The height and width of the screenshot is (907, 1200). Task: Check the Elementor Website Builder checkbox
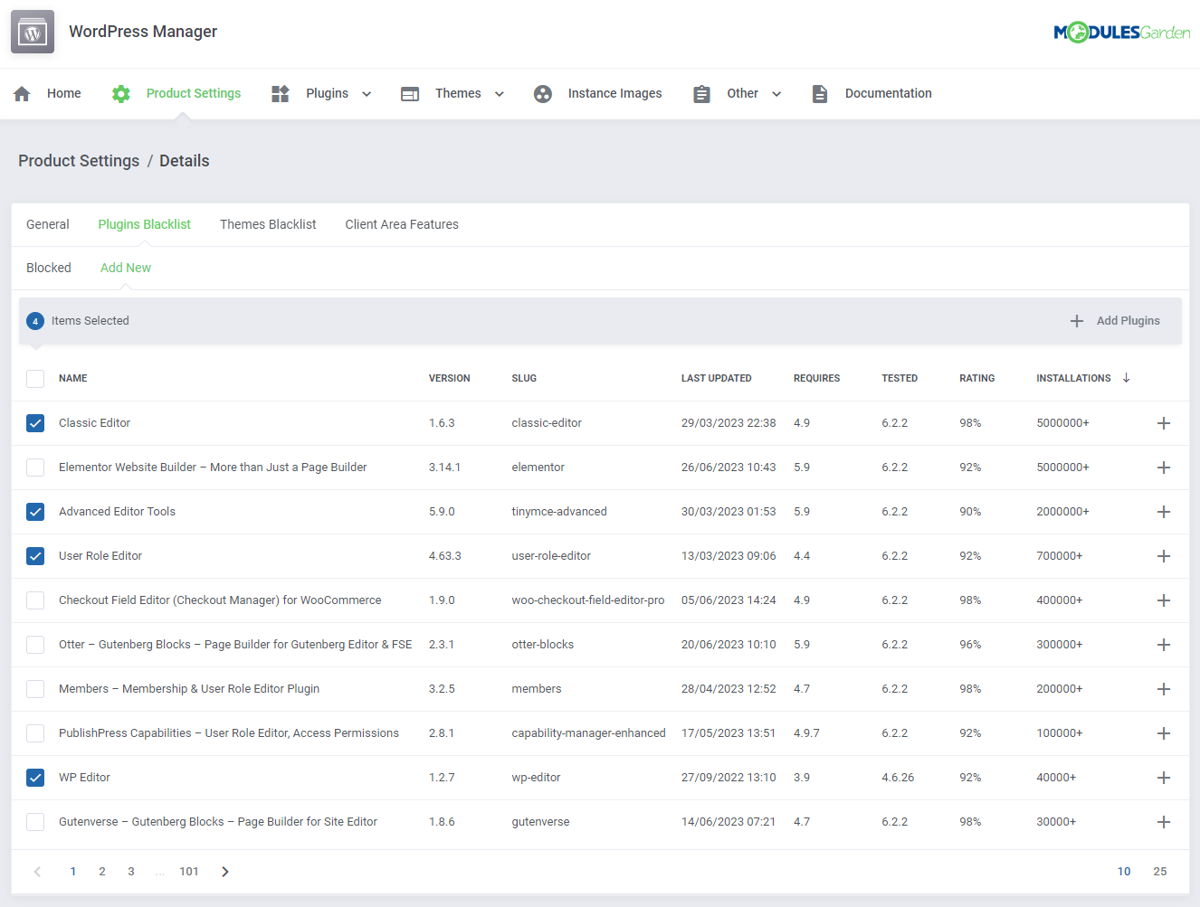(35, 468)
